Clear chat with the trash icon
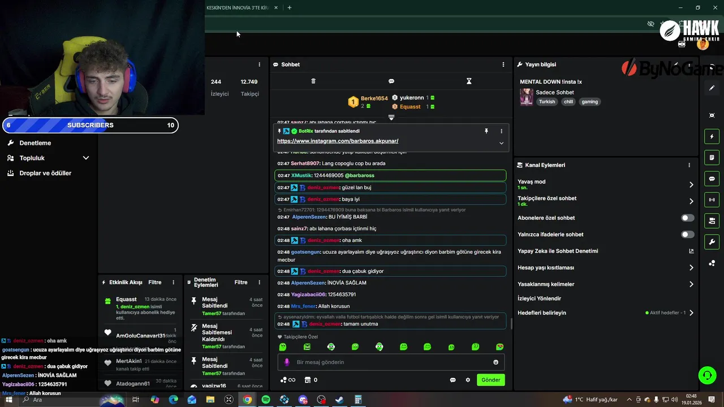The width and height of the screenshot is (724, 407). click(x=313, y=81)
